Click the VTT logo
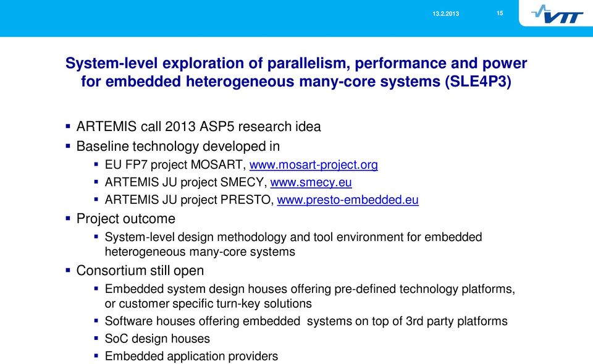Screen dimensions: 593x364 [557, 14]
